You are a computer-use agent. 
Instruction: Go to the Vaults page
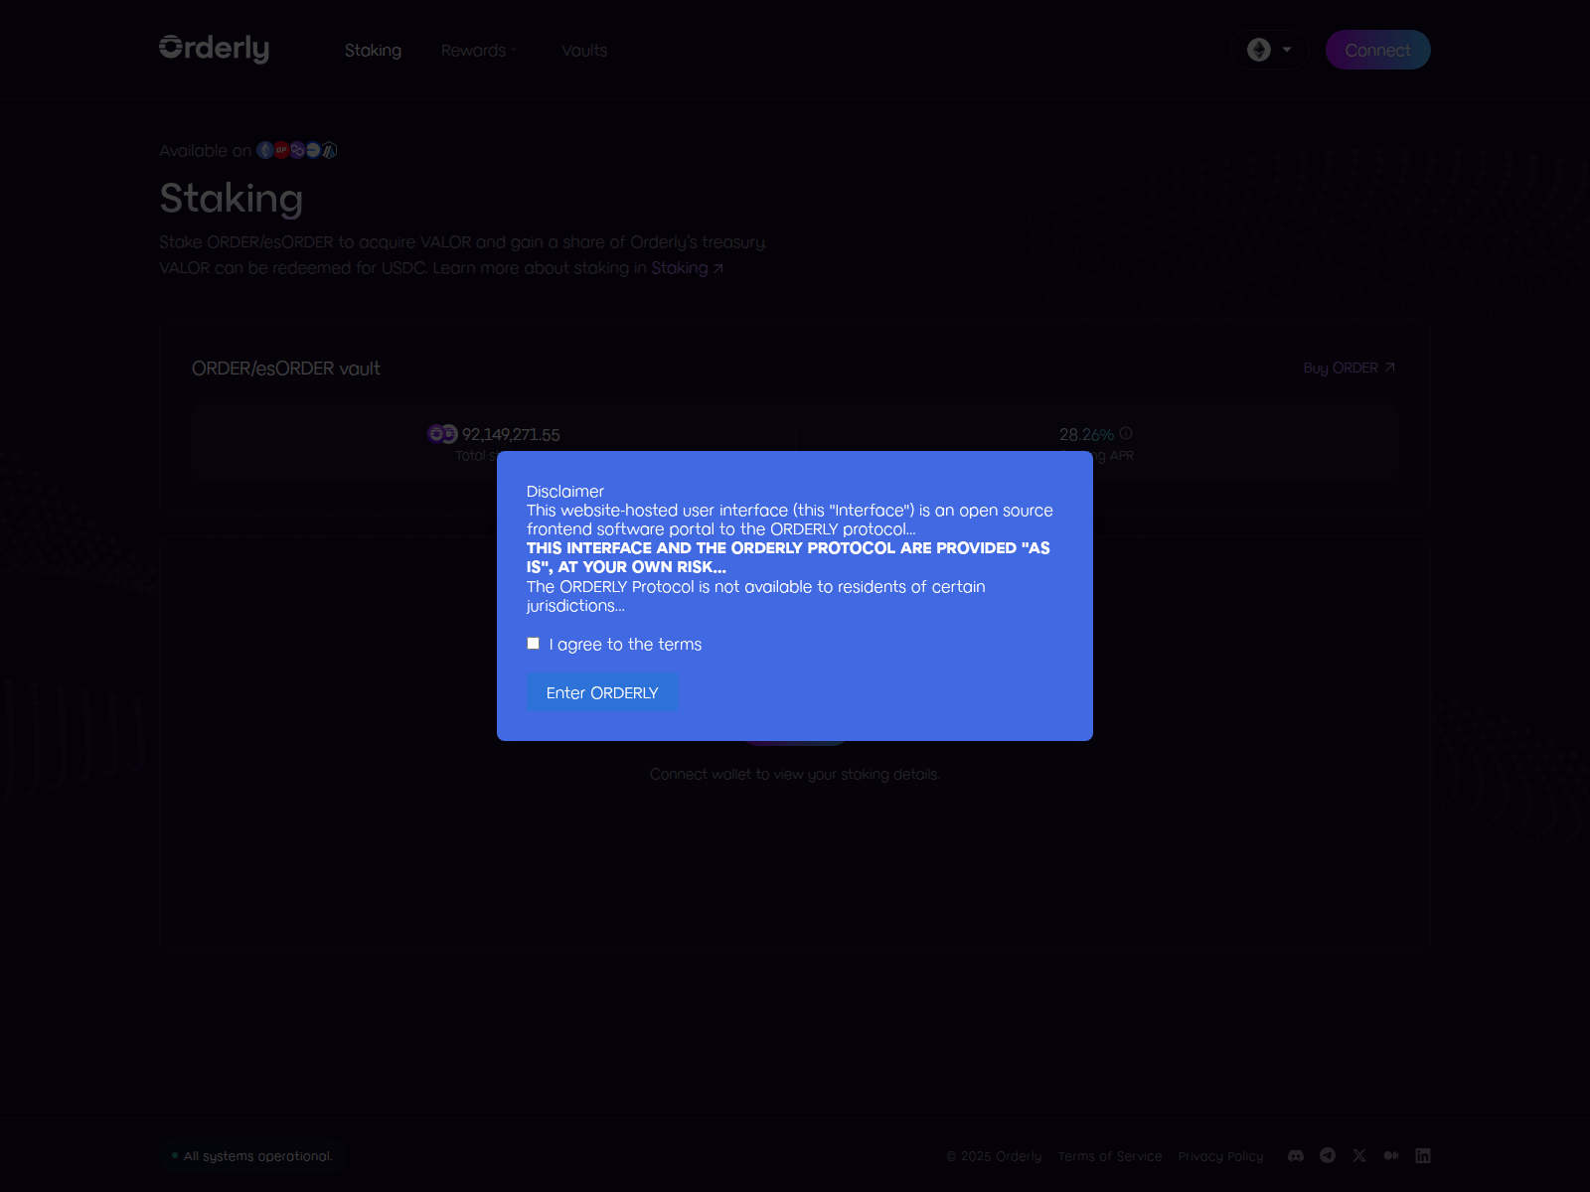click(x=583, y=51)
